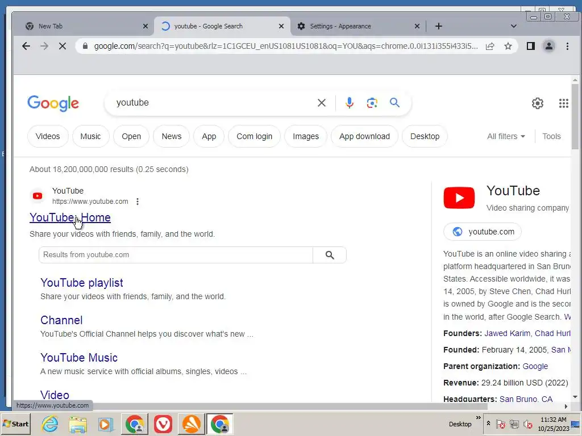
Task: Select the Com login filter chip
Action: coord(254,136)
